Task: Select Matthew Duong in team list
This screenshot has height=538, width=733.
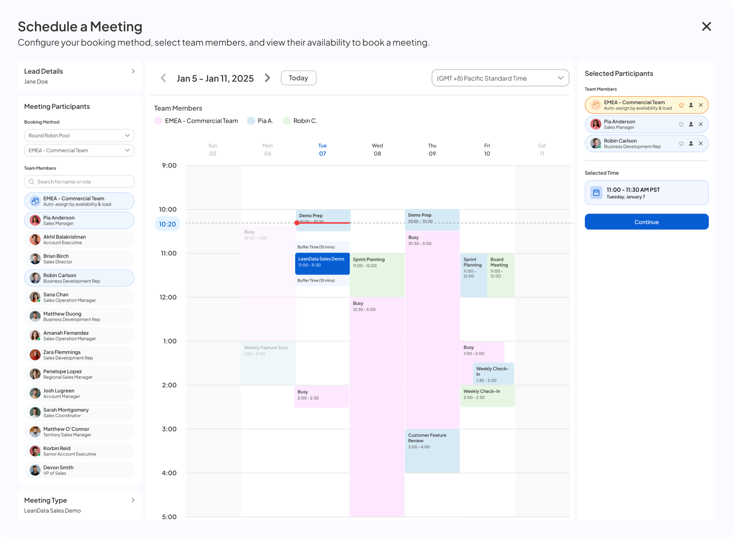Action: pos(79,316)
